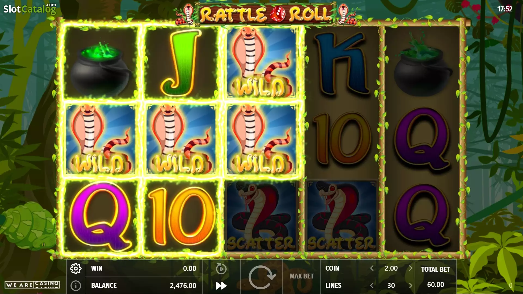Click the We Are Casino logo
Image resolution: width=523 pixels, height=294 pixels.
tap(32, 285)
